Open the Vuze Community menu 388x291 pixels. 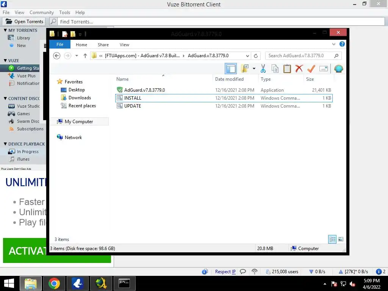(42, 13)
